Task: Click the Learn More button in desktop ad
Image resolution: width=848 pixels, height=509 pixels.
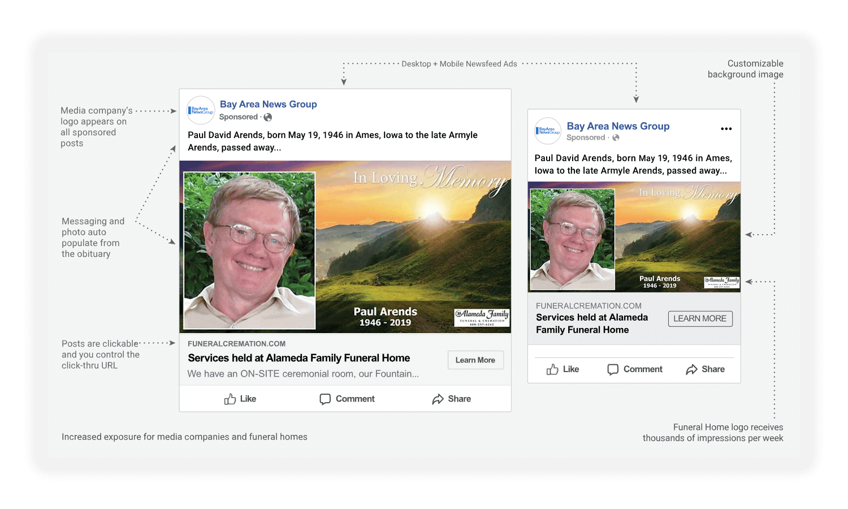Action: click(475, 360)
